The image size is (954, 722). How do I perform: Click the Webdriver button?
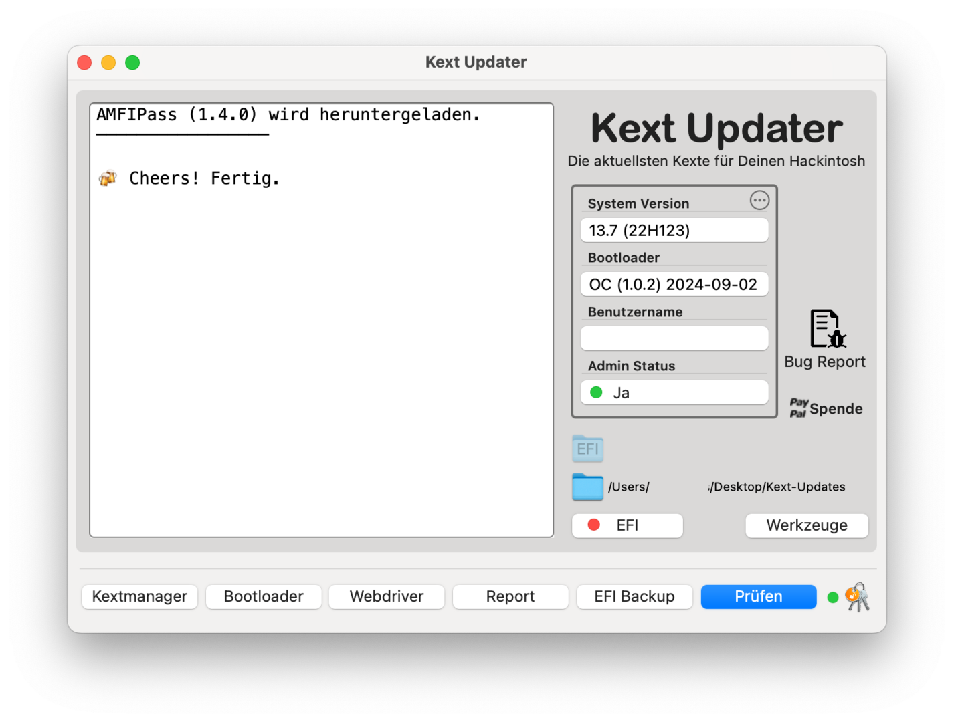tap(387, 596)
